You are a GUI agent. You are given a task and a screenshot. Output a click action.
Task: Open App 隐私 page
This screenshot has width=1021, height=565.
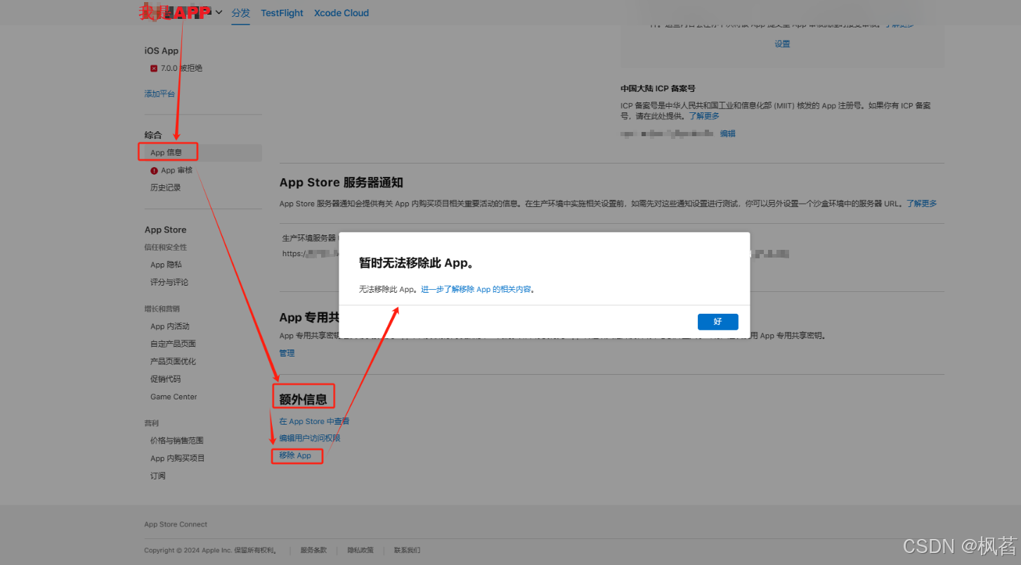coord(166,265)
